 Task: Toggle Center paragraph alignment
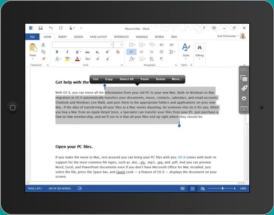(x=141, y=52)
